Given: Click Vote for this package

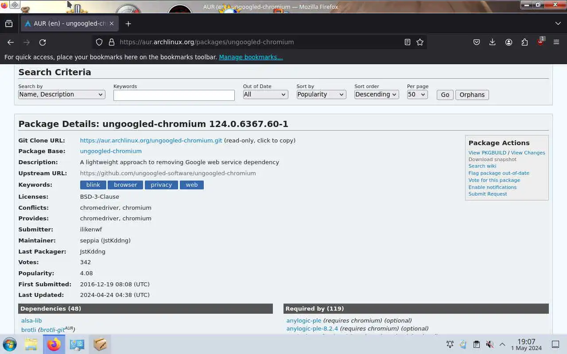Looking at the screenshot, I should 494,180.
